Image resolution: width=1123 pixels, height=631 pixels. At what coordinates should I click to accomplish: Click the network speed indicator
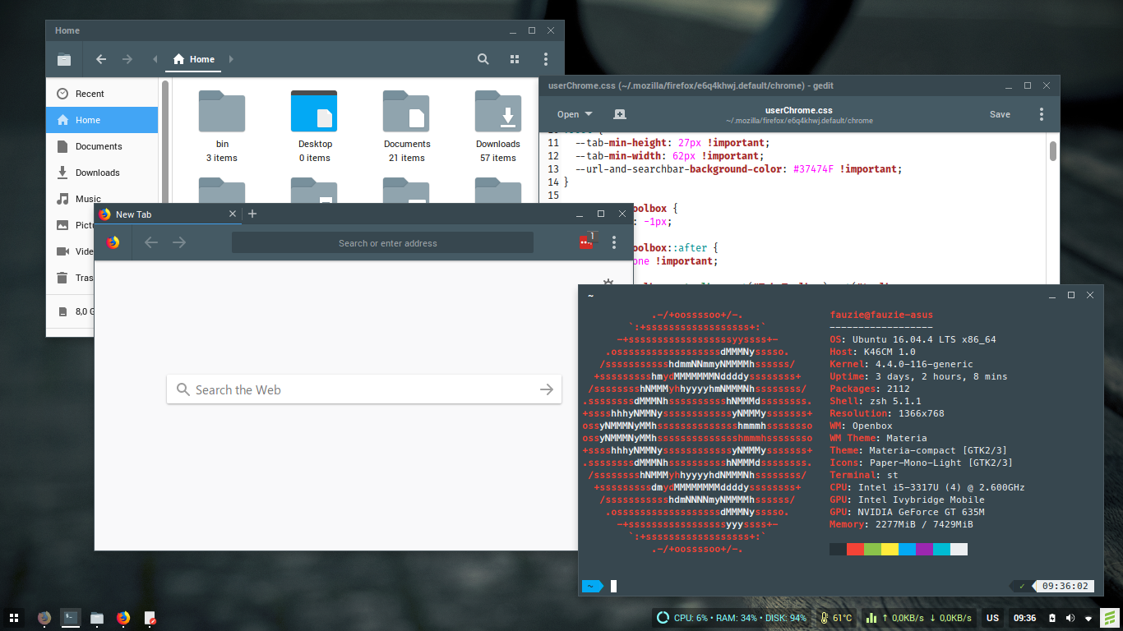coord(919,618)
